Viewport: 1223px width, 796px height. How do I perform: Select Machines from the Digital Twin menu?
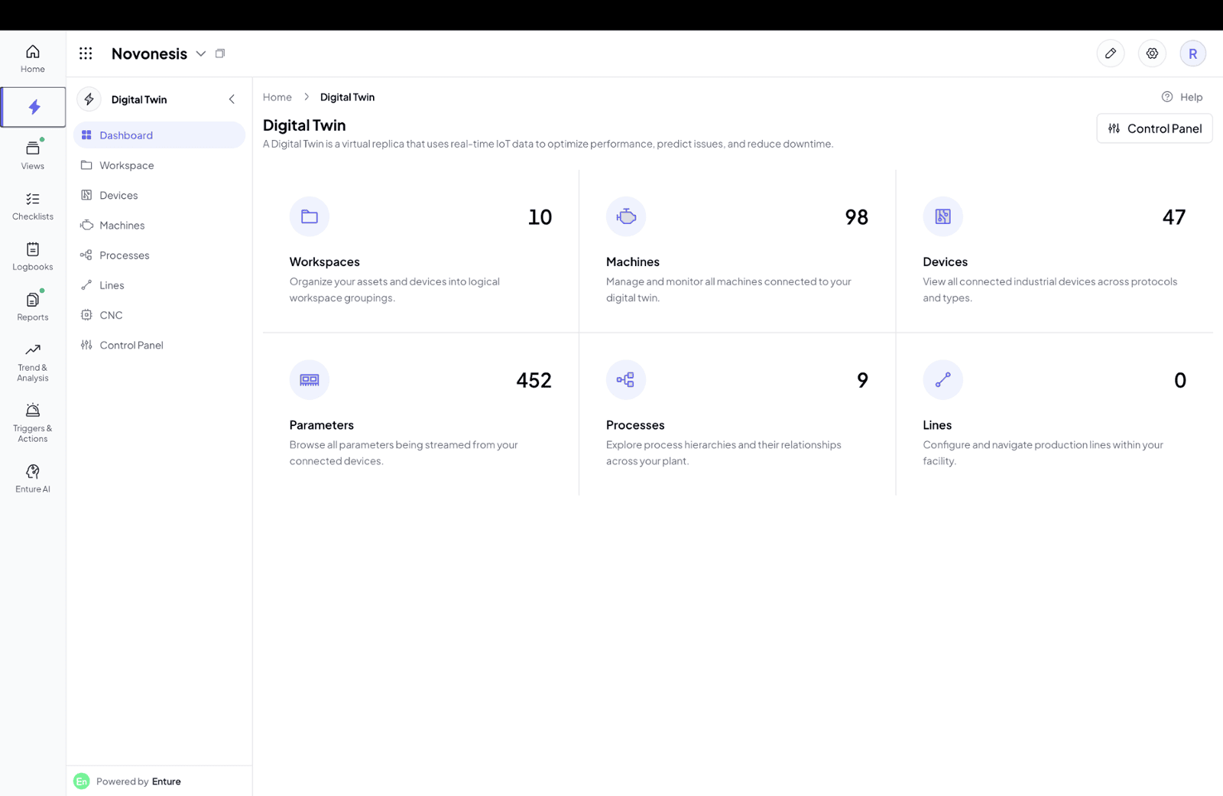click(122, 225)
